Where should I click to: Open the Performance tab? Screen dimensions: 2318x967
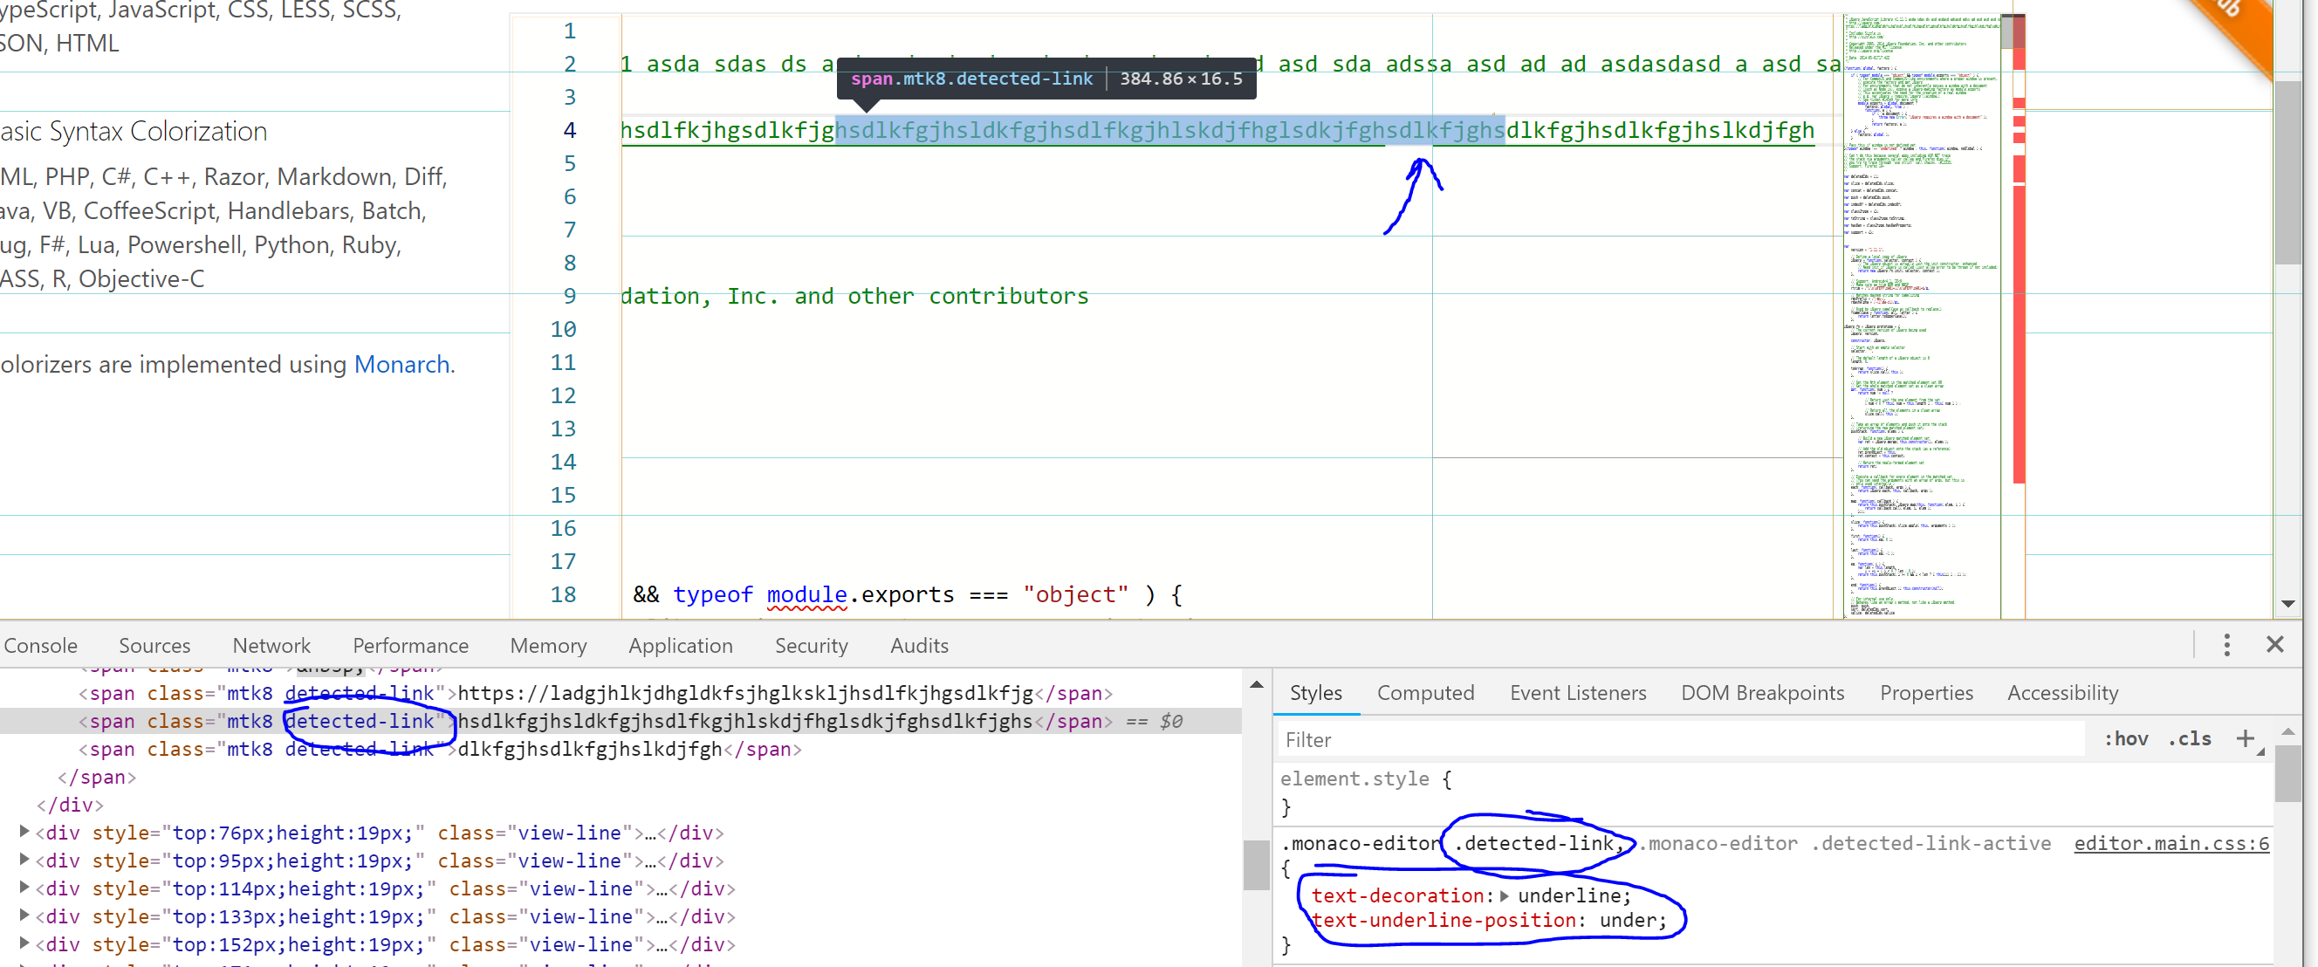tap(410, 645)
